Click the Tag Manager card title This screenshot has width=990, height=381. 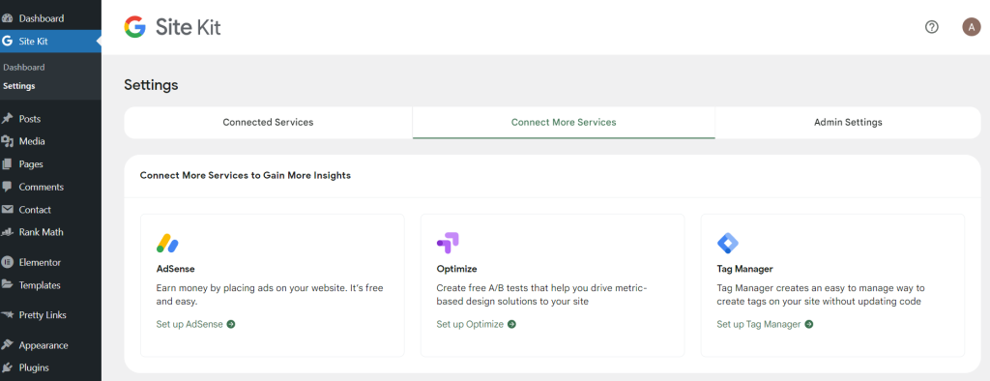tap(745, 269)
